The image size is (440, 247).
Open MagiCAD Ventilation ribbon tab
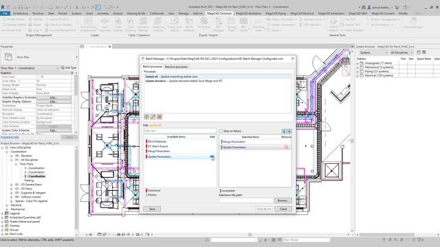[x=248, y=13]
